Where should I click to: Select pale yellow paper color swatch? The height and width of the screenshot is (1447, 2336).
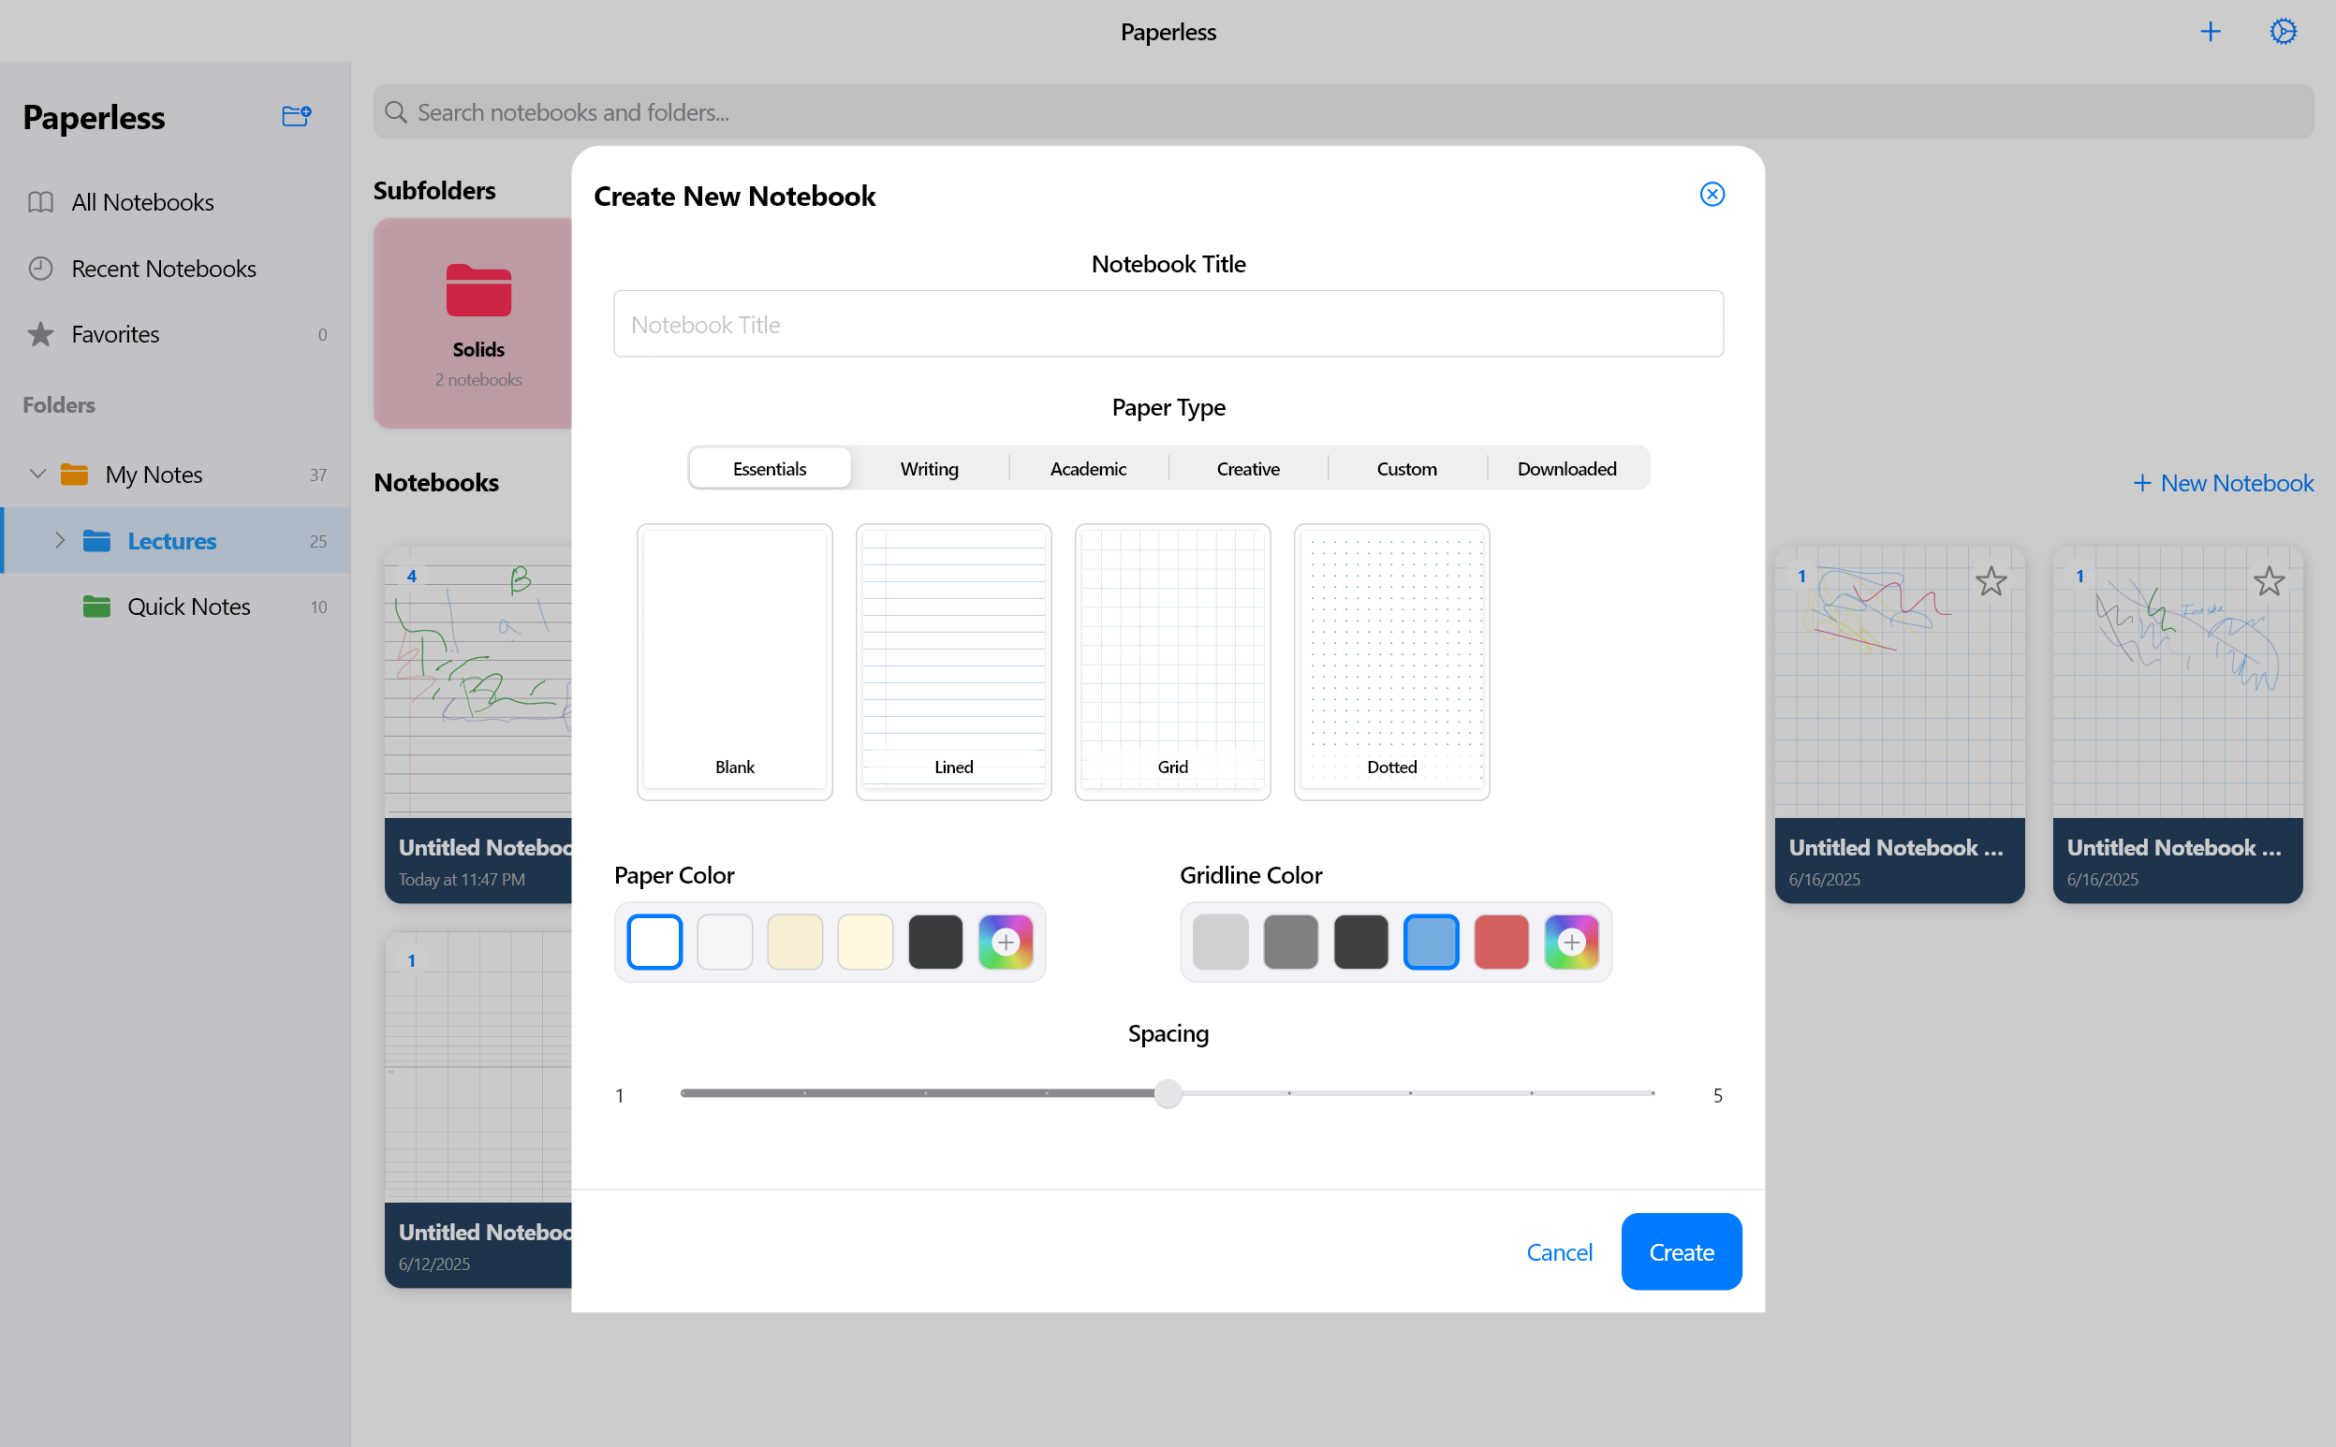864,942
